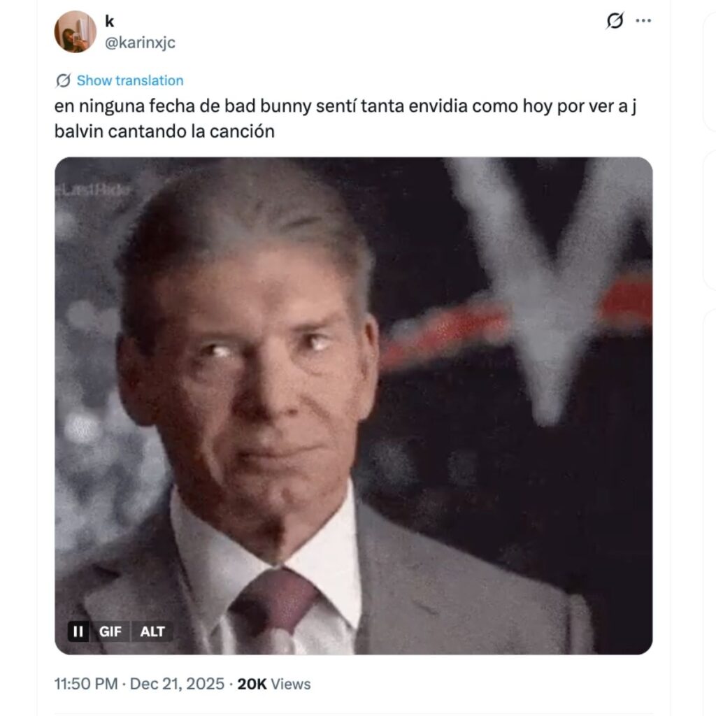Image resolution: width=716 pixels, height=716 pixels.
Task: Click the Grok icon at the top right of the tweet
Action: (615, 20)
